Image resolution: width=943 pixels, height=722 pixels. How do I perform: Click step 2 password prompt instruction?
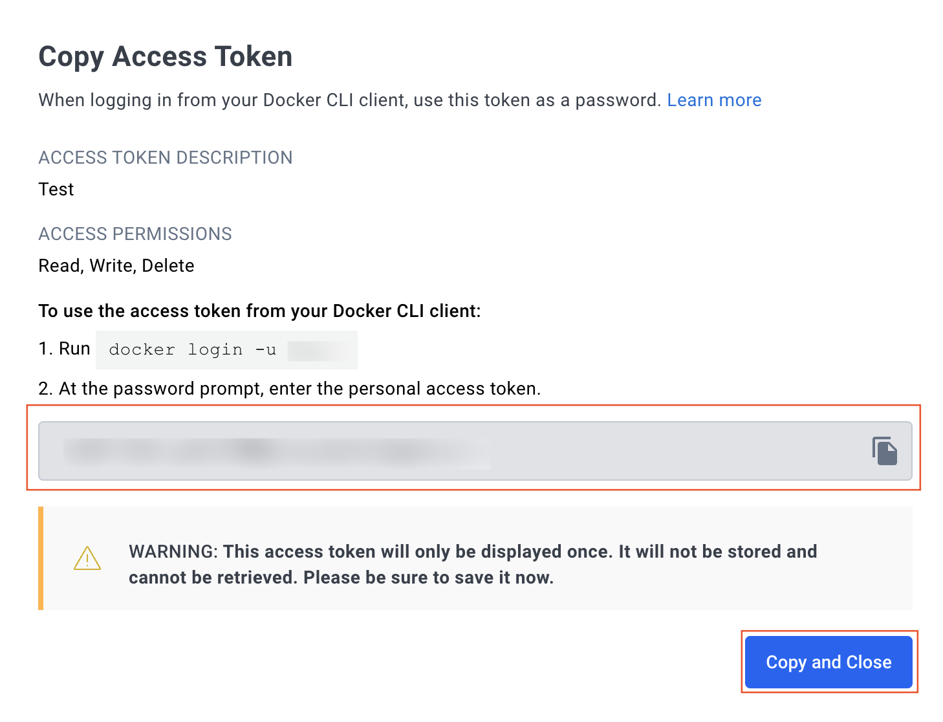pyautogui.click(x=289, y=389)
